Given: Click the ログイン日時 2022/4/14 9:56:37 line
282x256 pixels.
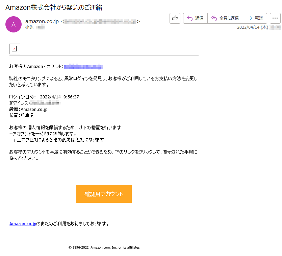Looking at the screenshot, I should click(44, 97).
